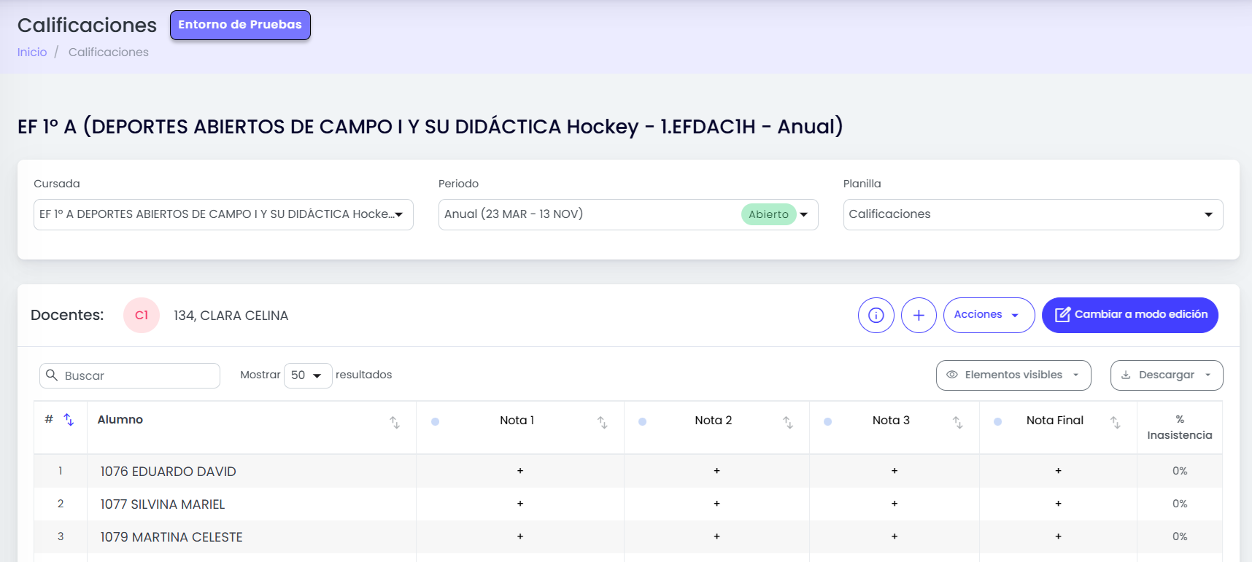Click the blue dot beside Nota 1
Screen dimensions: 1252x562
point(435,421)
